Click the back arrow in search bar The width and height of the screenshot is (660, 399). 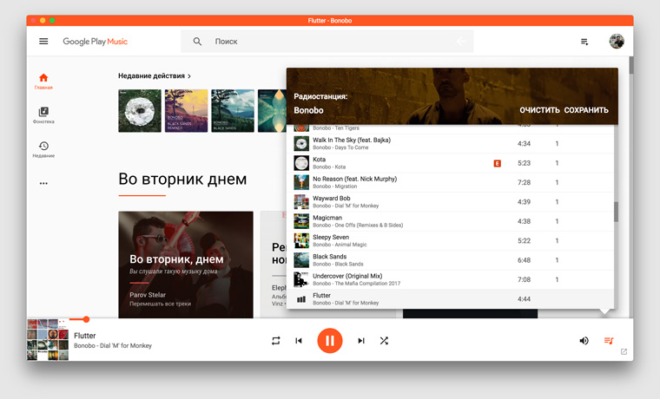click(461, 42)
